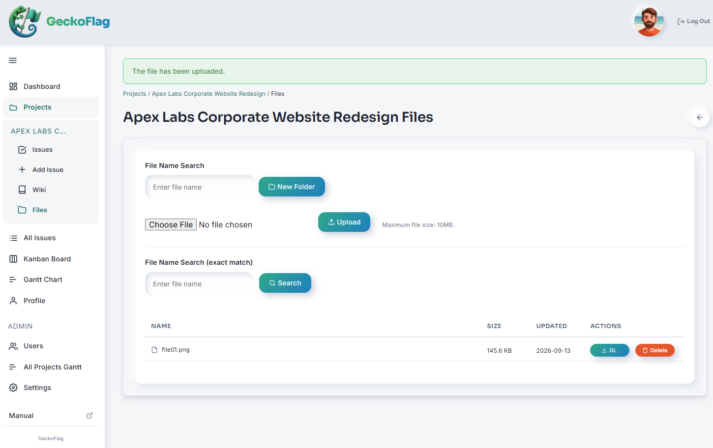
Task: Open admin Users page
Action: [51, 346]
